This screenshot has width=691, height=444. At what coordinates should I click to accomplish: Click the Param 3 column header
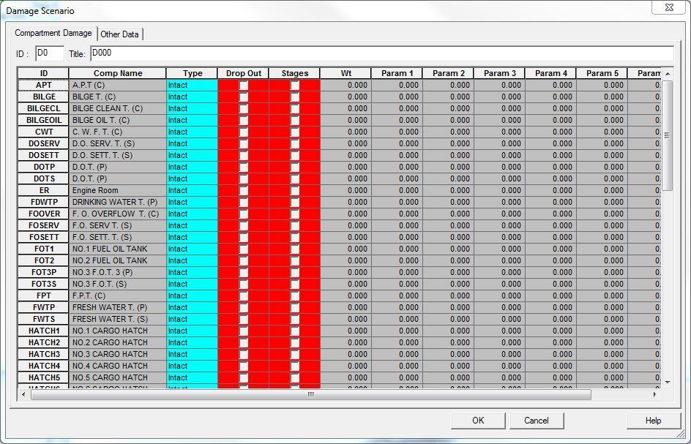point(500,74)
